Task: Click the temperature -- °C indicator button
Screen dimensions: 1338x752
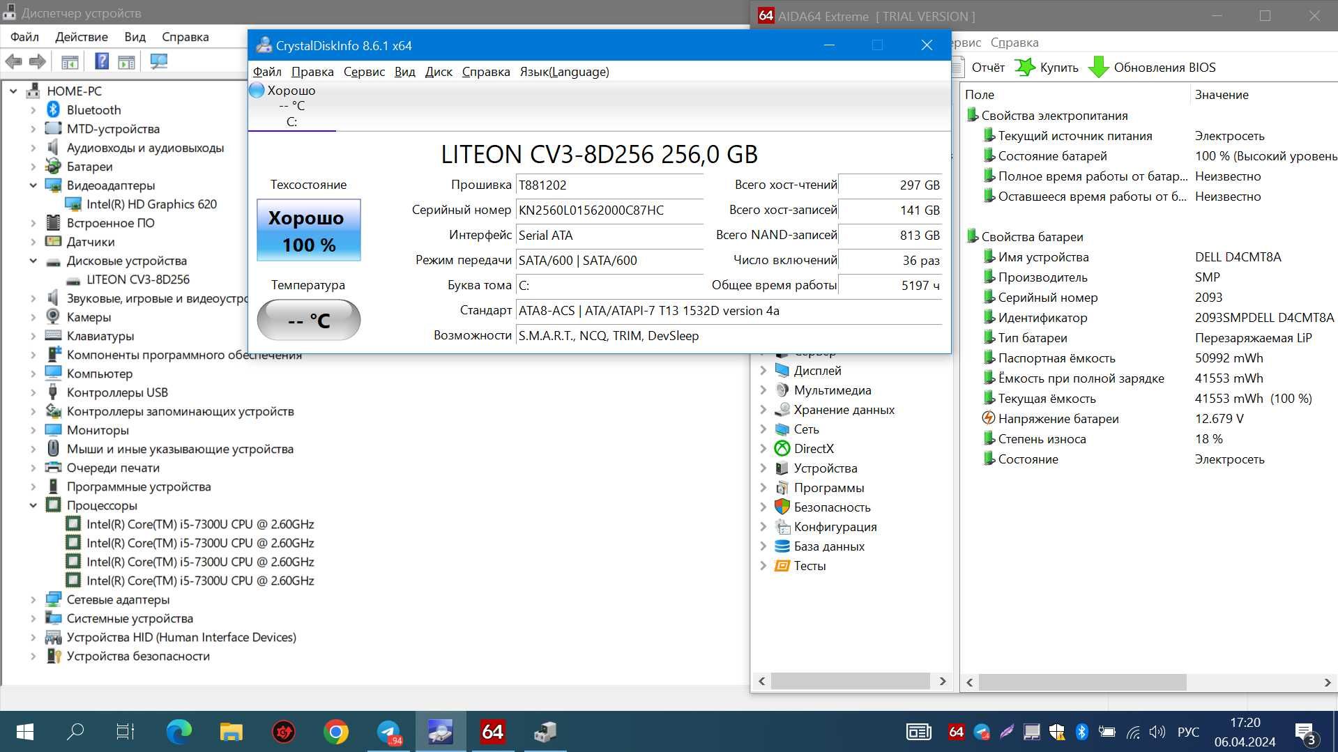Action: (x=309, y=320)
